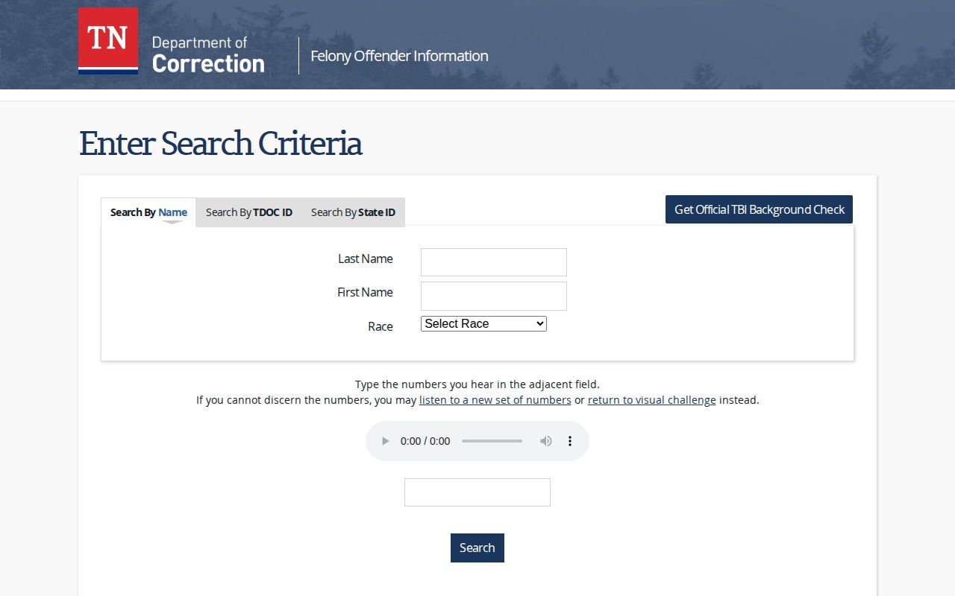Click the TN state logo
955x596 pixels.
tap(108, 41)
